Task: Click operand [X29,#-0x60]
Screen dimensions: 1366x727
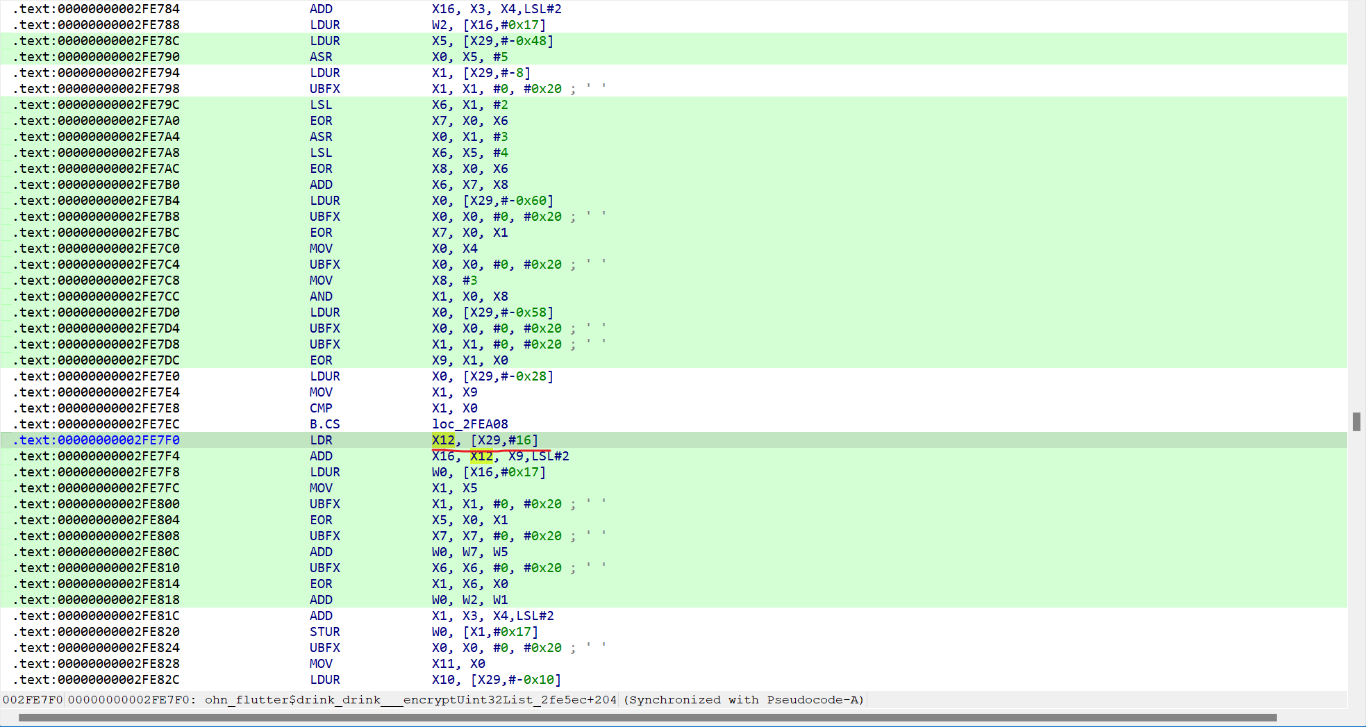Action: tap(508, 201)
